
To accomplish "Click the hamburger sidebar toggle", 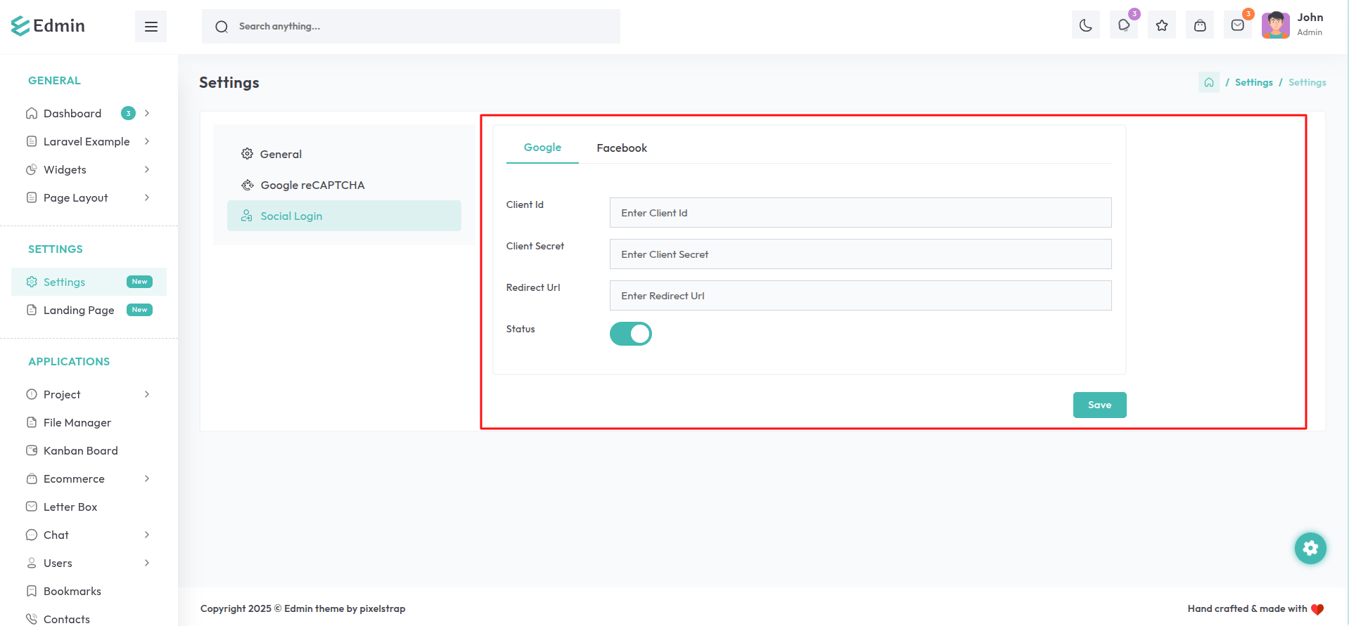I will (151, 27).
